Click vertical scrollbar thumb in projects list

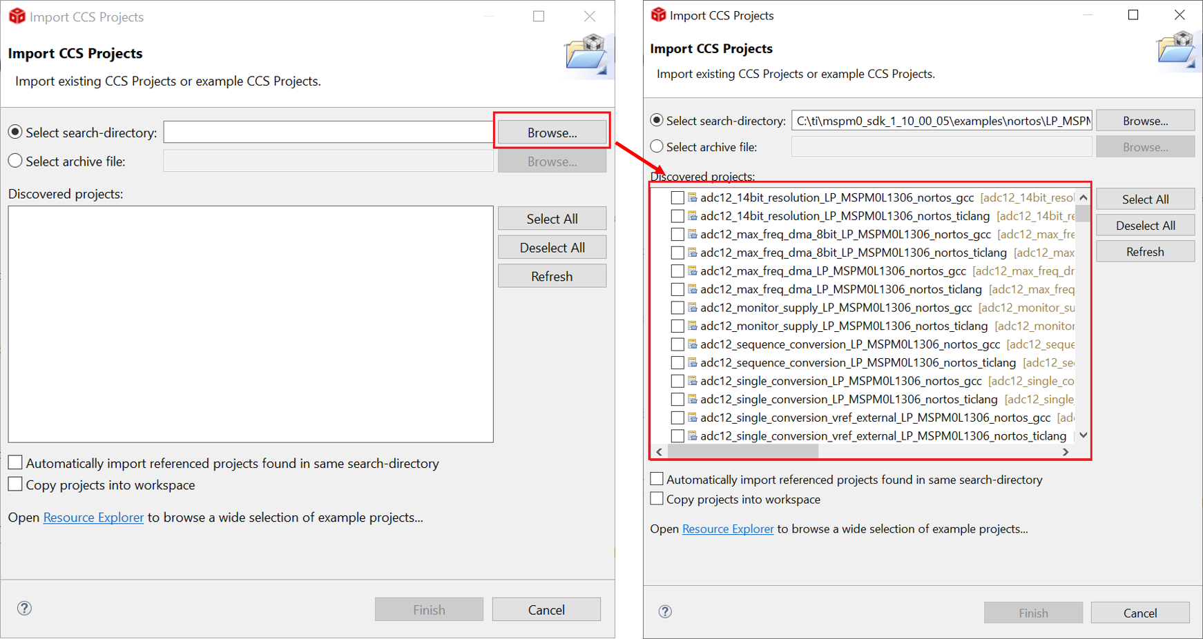[x=1083, y=213]
